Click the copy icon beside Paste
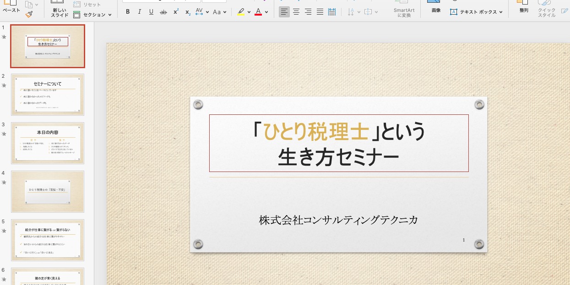The width and height of the screenshot is (570, 285). click(29, 5)
